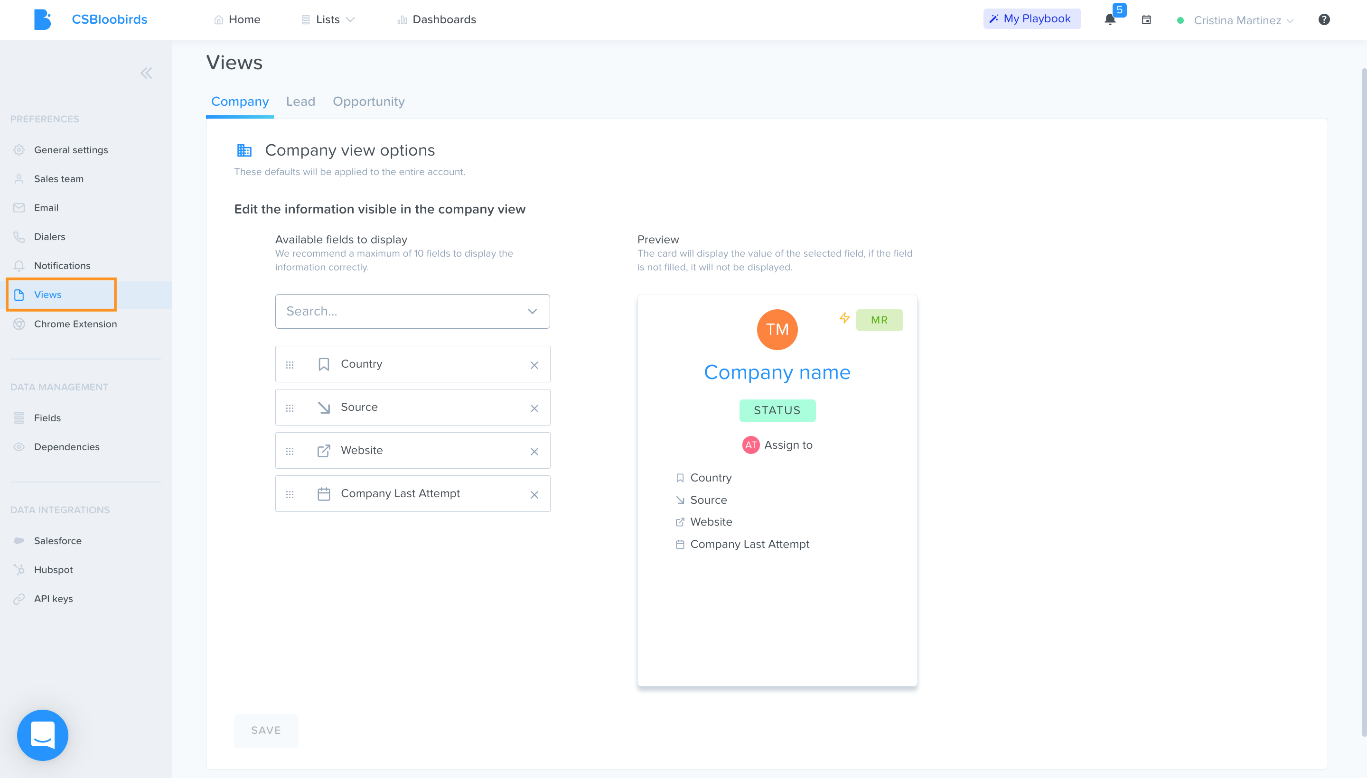Viewport: 1367px width, 778px height.
Task: Click the arrow icon in Source row
Action: coord(323,407)
